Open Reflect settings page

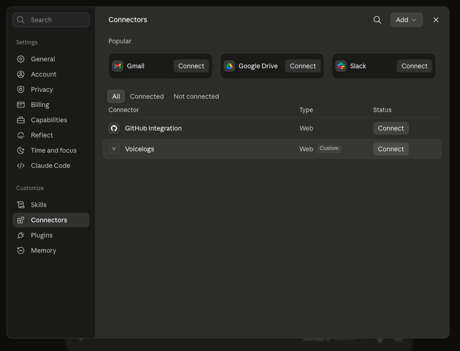(x=51, y=135)
